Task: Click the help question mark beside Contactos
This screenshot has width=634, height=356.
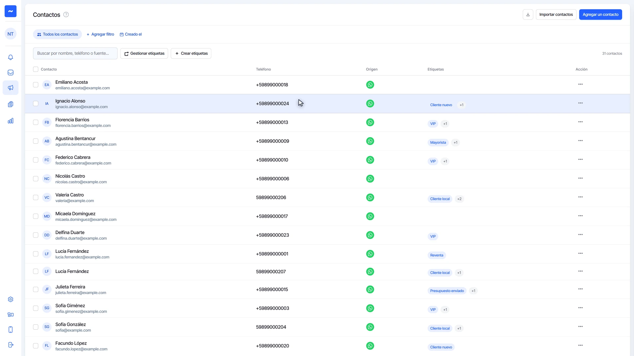Action: [66, 15]
